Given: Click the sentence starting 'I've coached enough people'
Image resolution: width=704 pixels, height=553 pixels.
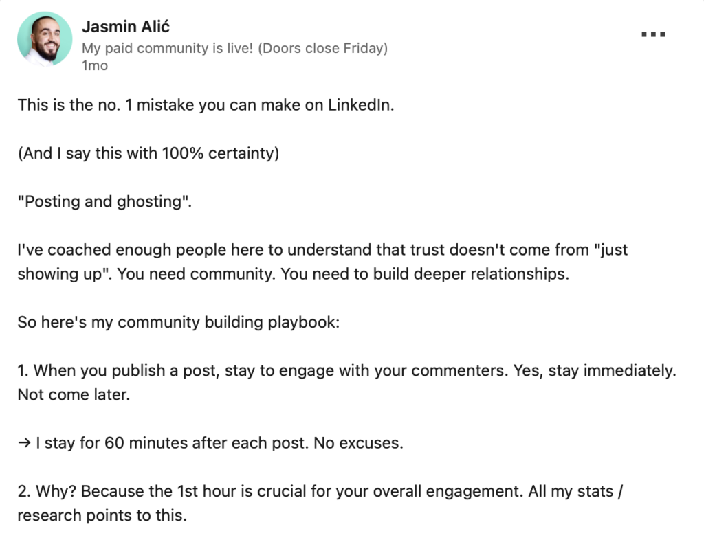Looking at the screenshot, I should (322, 250).
